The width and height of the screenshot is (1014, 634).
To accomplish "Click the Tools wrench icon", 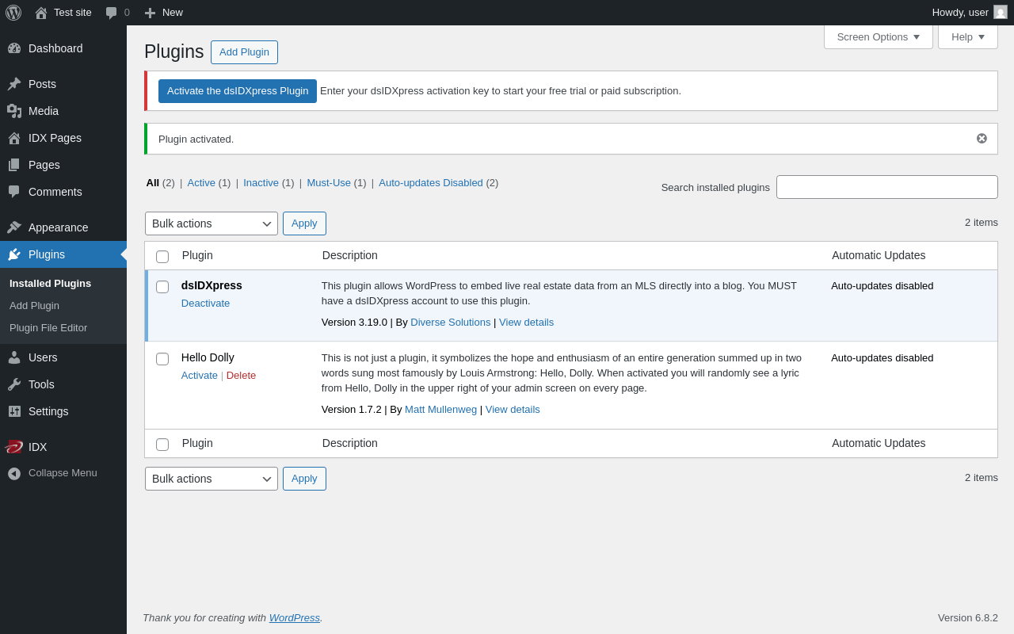I will [x=14, y=384].
